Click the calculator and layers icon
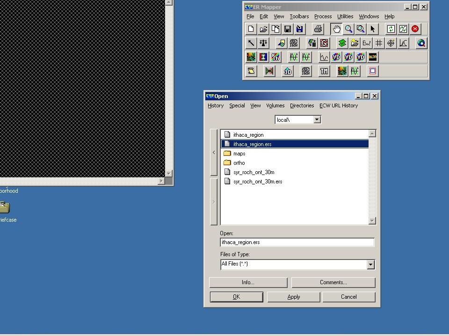 [x=312, y=43]
